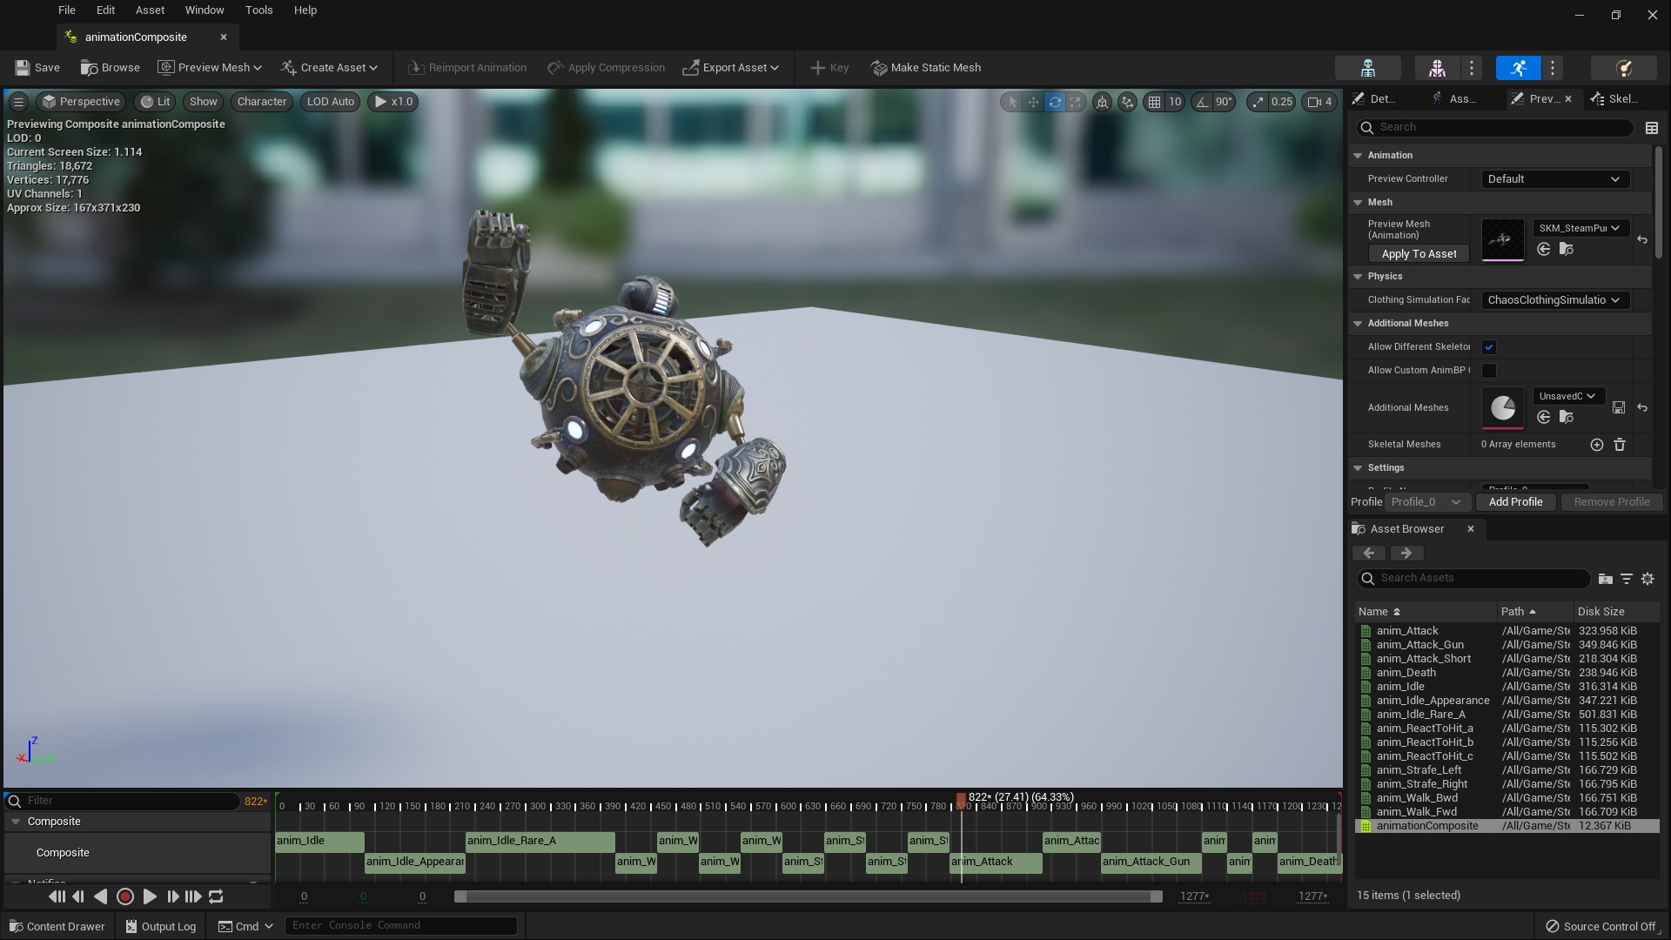Disable the Allow Different Skeletons checkbox
The width and height of the screenshot is (1671, 940).
(x=1489, y=346)
